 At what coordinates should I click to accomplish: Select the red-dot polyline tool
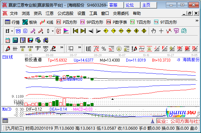(169, 31)
